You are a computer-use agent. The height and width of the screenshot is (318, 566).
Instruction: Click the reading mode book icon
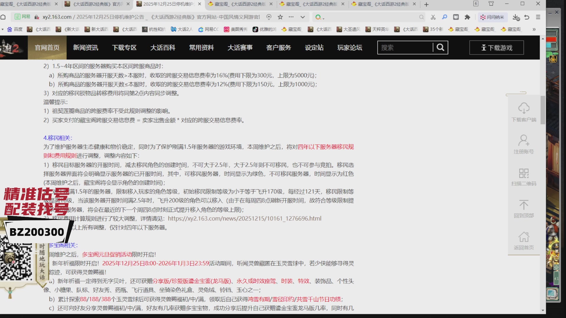pyautogui.click(x=456, y=17)
